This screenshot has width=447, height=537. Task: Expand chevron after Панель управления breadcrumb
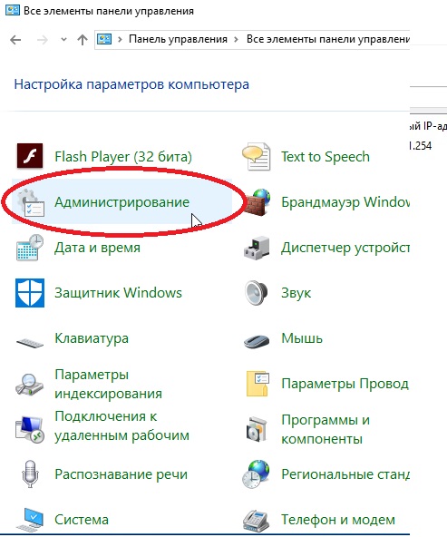(236, 39)
